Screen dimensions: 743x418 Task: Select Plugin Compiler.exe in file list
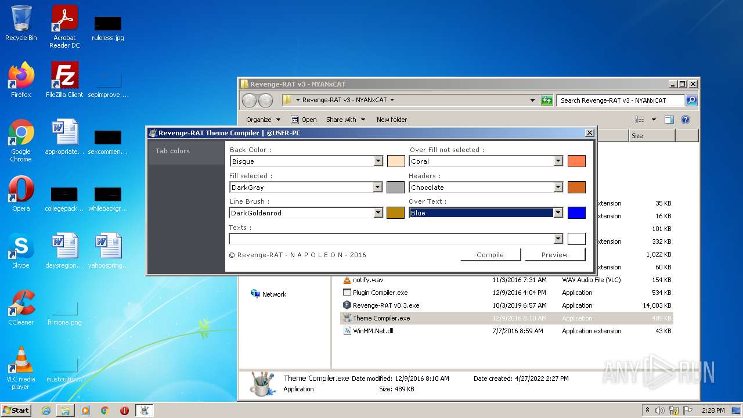(x=380, y=293)
